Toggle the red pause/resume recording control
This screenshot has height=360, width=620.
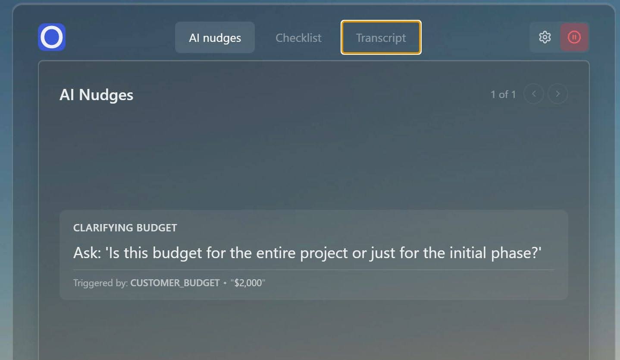pyautogui.click(x=575, y=37)
